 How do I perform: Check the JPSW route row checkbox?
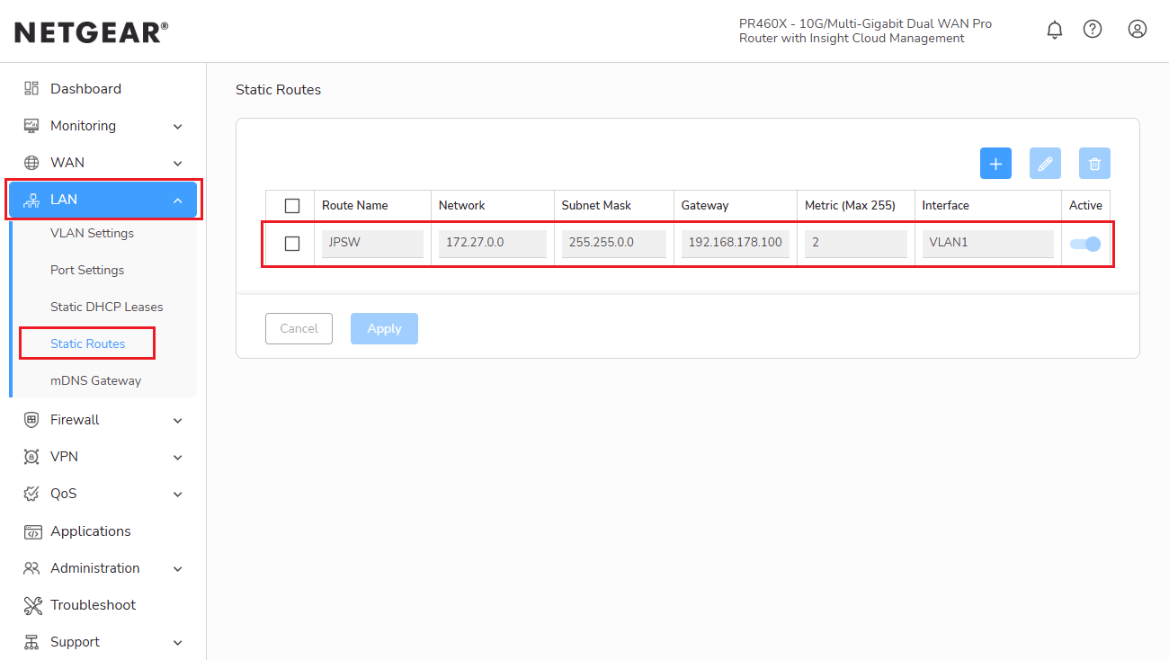coord(292,244)
